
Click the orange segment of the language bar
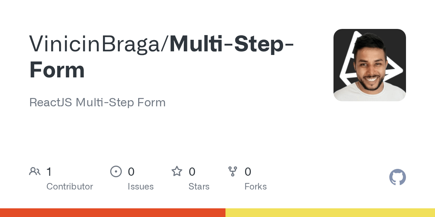(x=112, y=213)
